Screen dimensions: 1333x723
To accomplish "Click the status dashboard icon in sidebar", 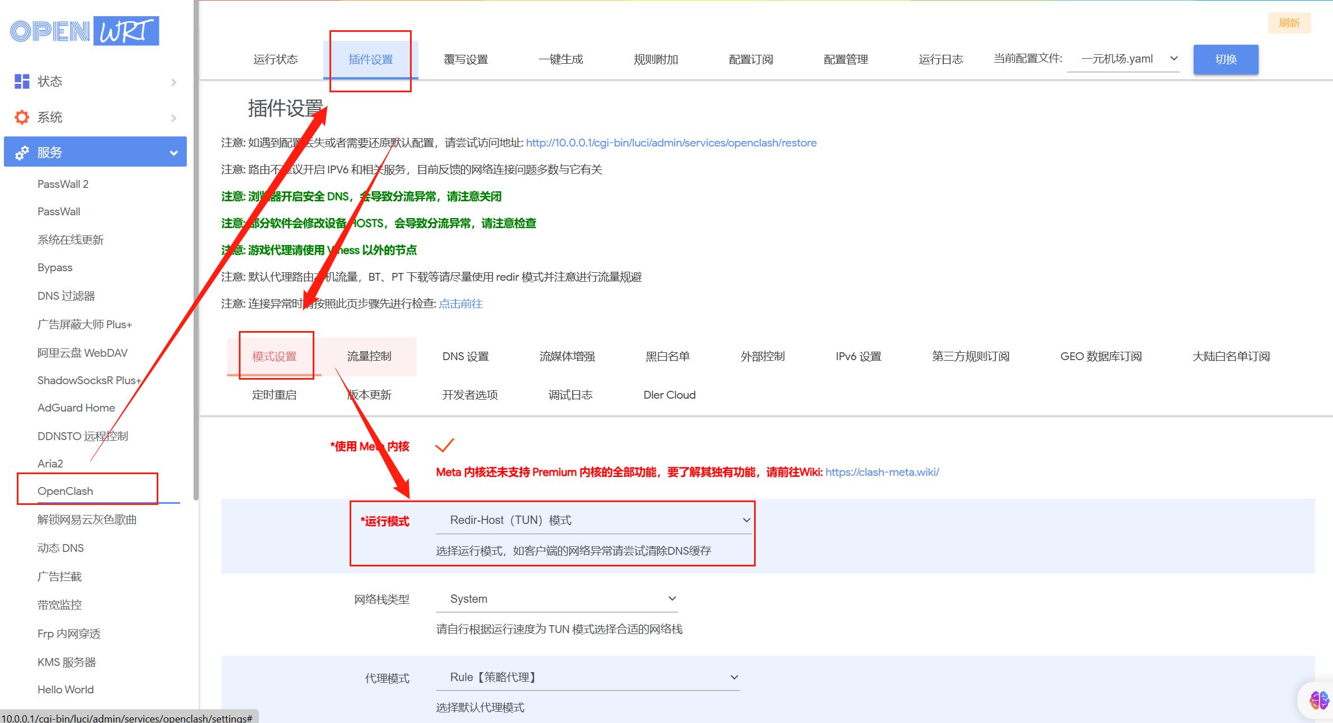I will [x=22, y=82].
